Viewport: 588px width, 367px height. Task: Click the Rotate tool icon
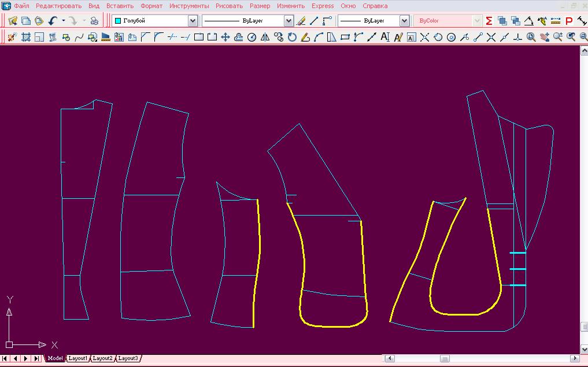coord(292,38)
